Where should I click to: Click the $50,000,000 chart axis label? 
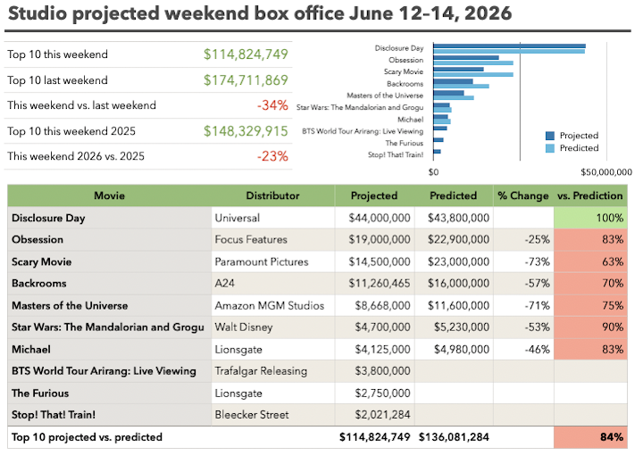[x=606, y=172]
